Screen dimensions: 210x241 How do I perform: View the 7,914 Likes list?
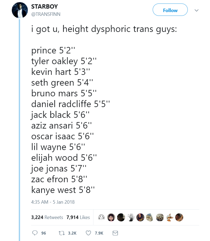click(78, 217)
